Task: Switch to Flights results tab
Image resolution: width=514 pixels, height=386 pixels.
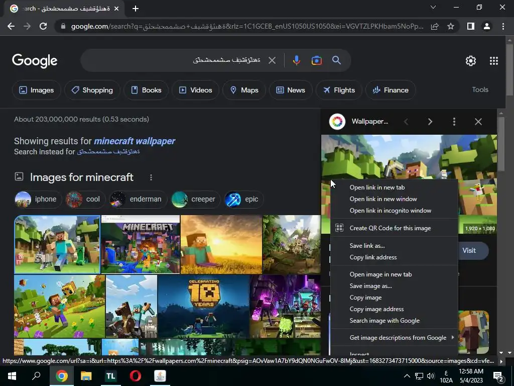Action: pos(339,90)
